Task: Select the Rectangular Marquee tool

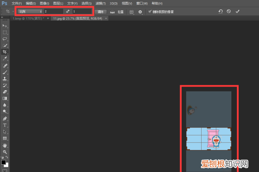Action: click(5, 32)
